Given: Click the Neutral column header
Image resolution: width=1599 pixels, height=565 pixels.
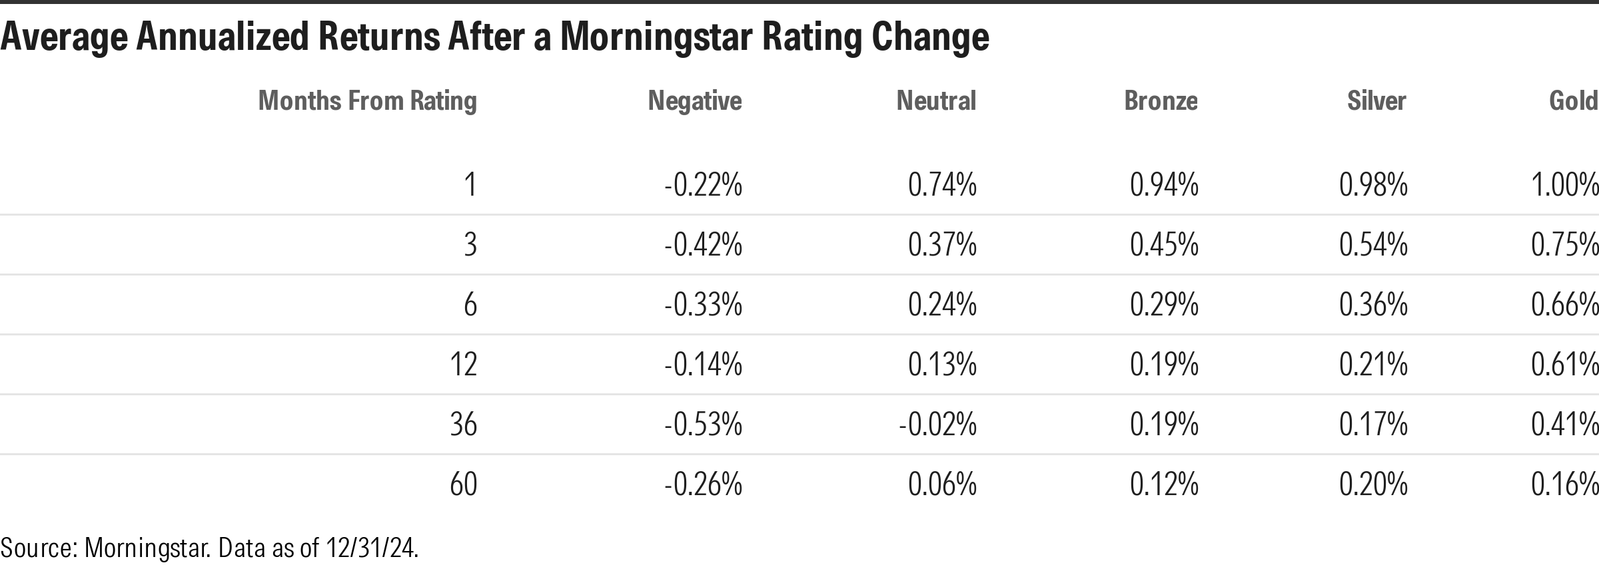Looking at the screenshot, I should [936, 101].
